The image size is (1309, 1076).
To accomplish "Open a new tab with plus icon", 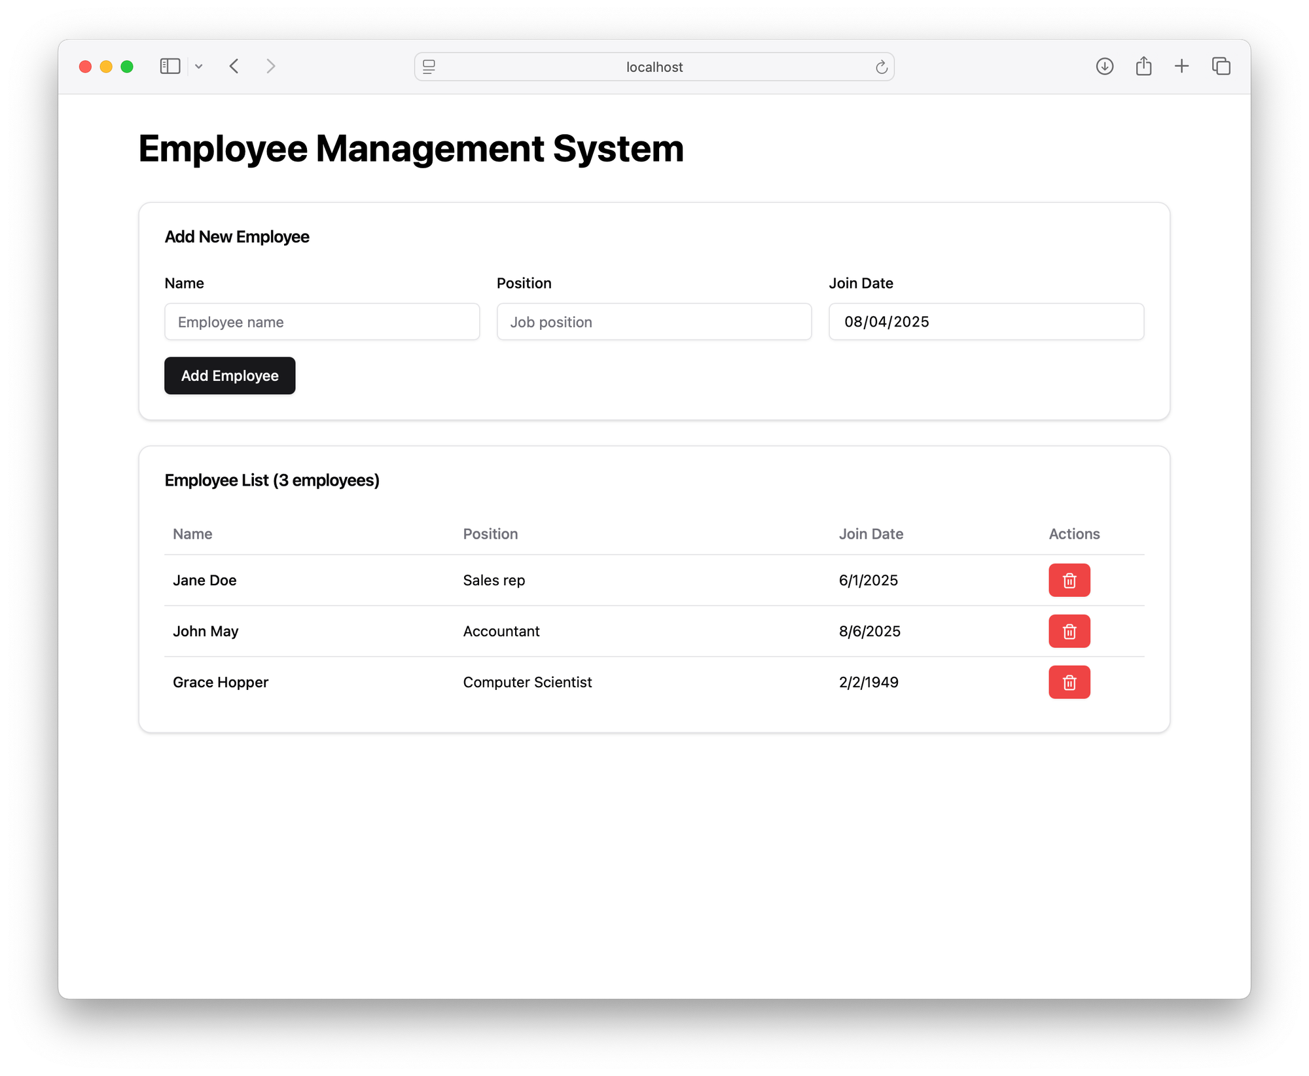I will click(x=1181, y=66).
